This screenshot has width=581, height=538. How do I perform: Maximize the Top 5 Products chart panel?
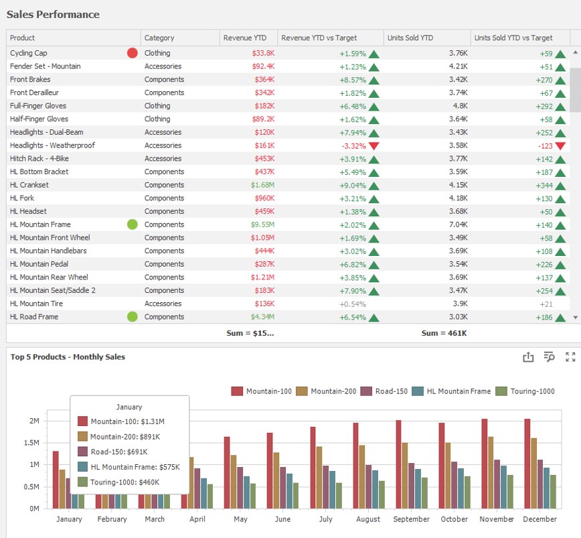click(570, 357)
